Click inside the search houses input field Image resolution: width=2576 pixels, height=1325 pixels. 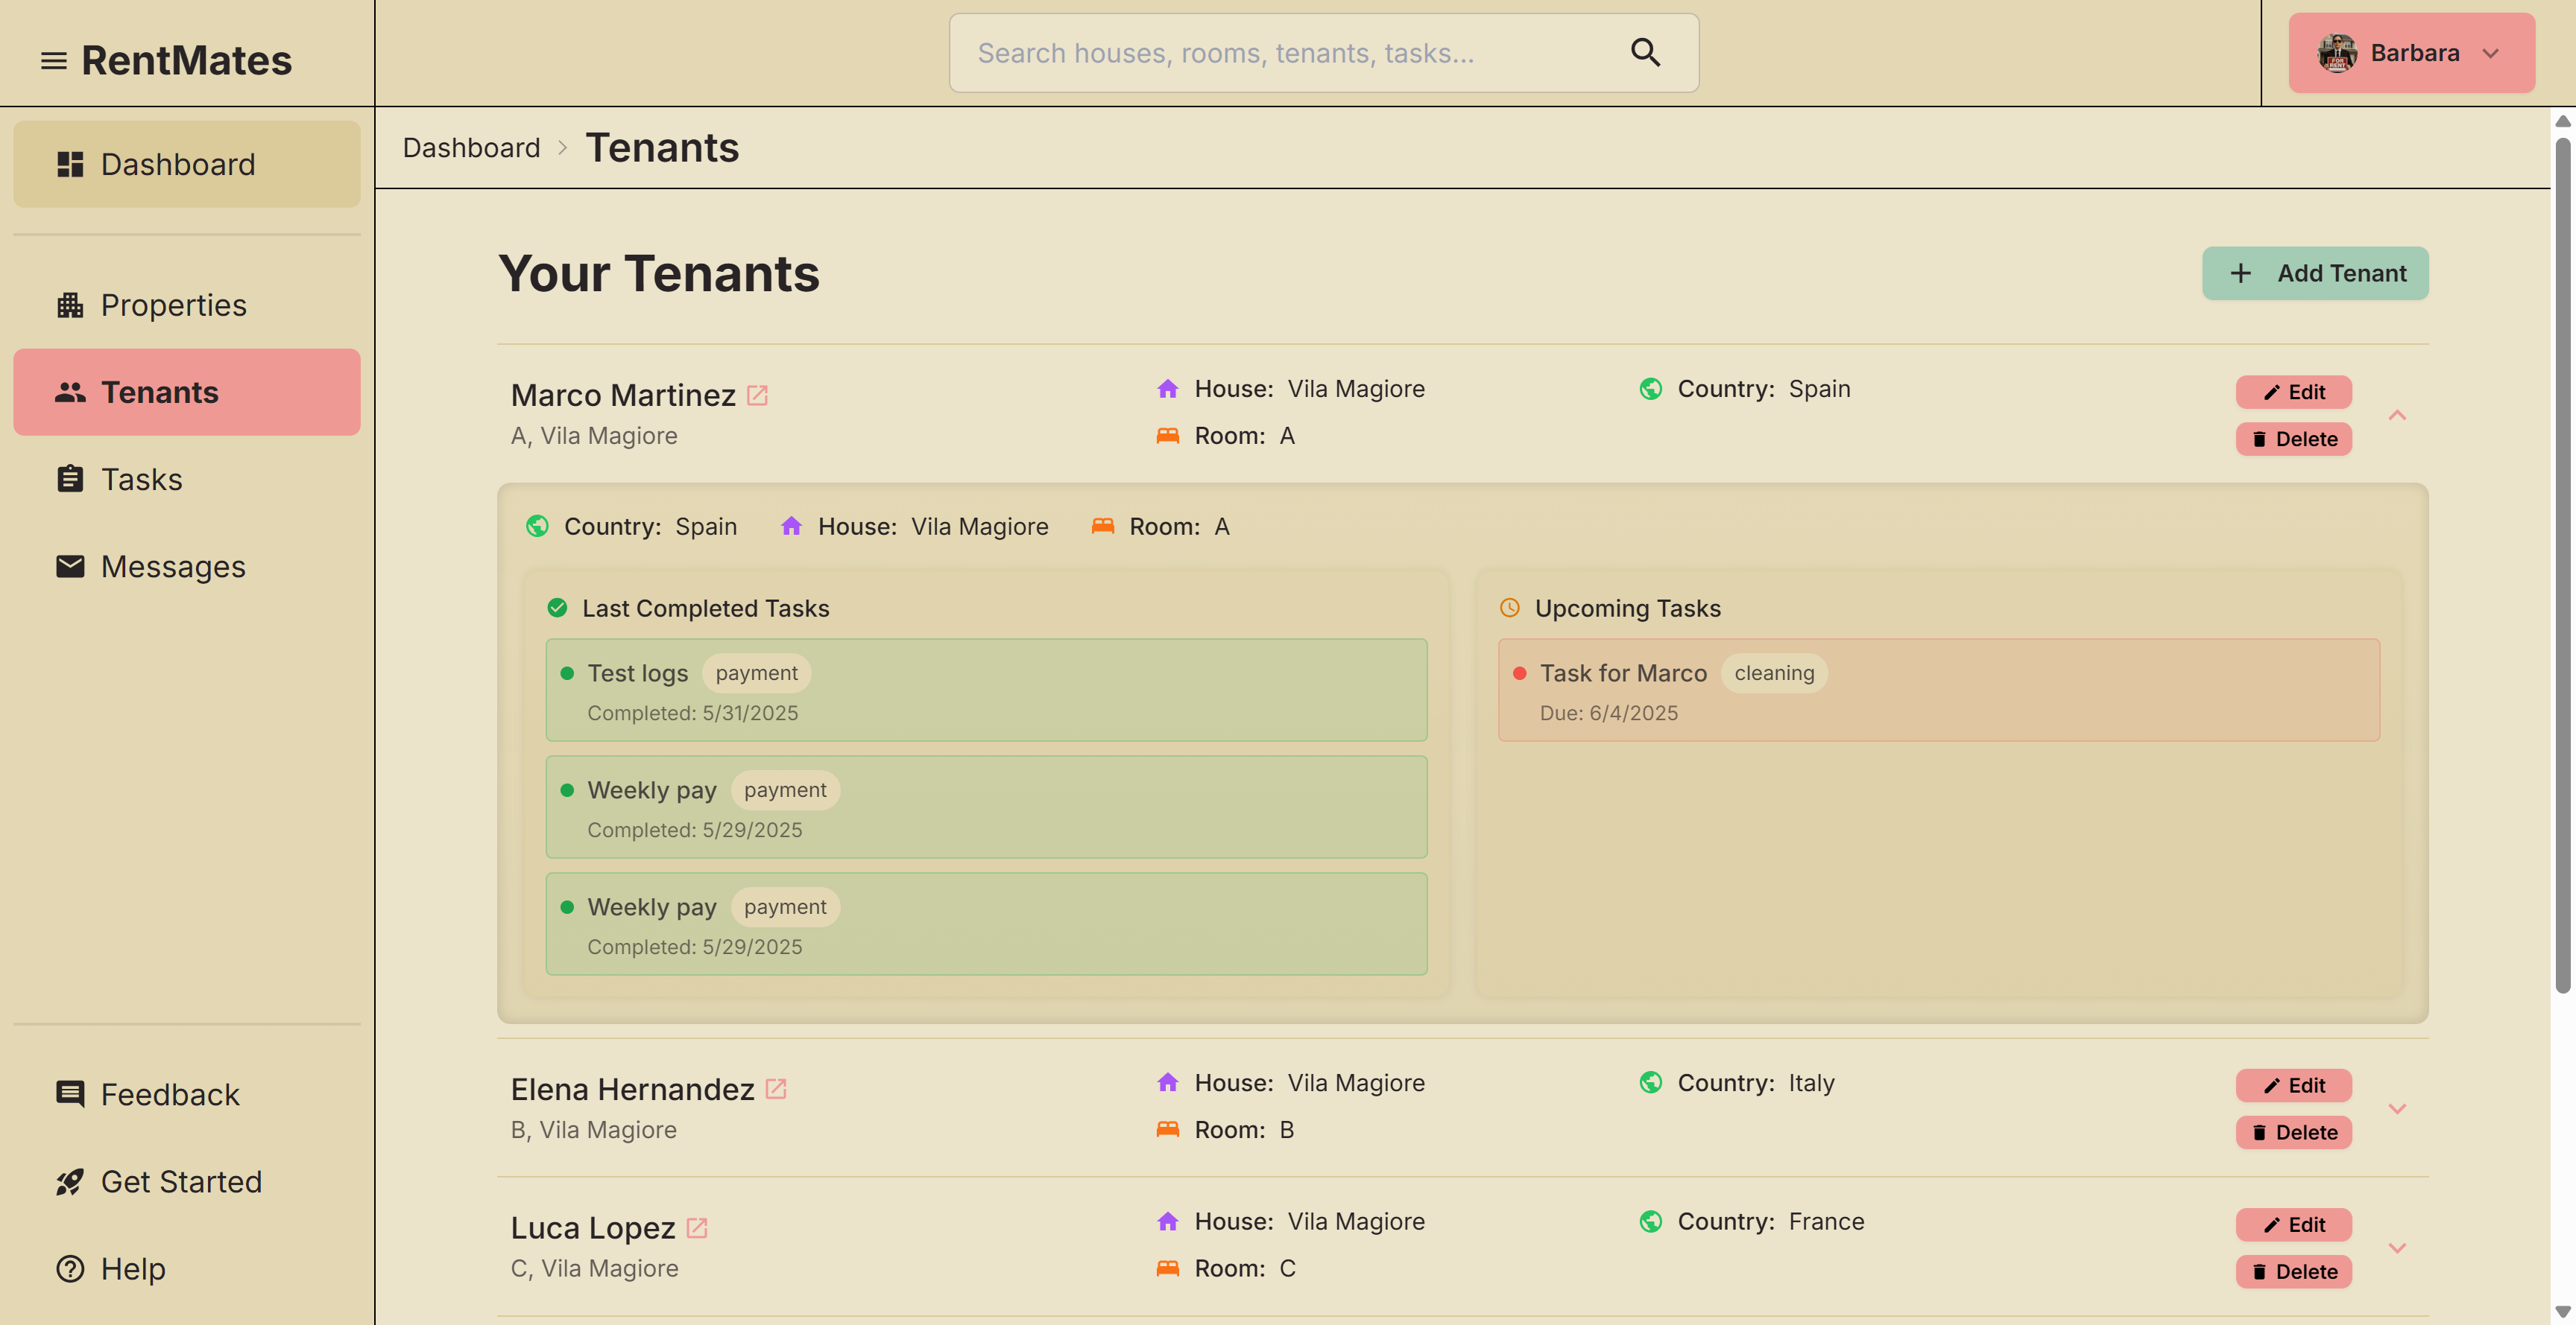(x=1250, y=52)
